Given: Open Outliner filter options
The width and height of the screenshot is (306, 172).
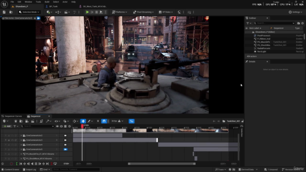Looking at the screenshot, I should pos(249,23).
